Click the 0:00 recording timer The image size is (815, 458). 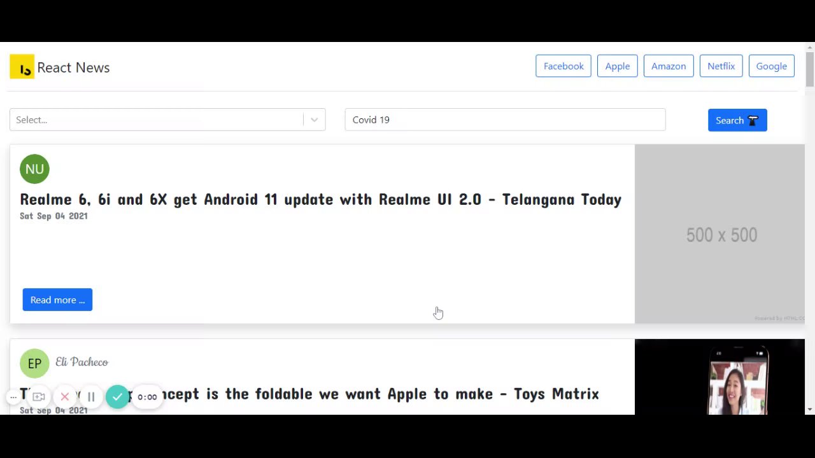147,397
